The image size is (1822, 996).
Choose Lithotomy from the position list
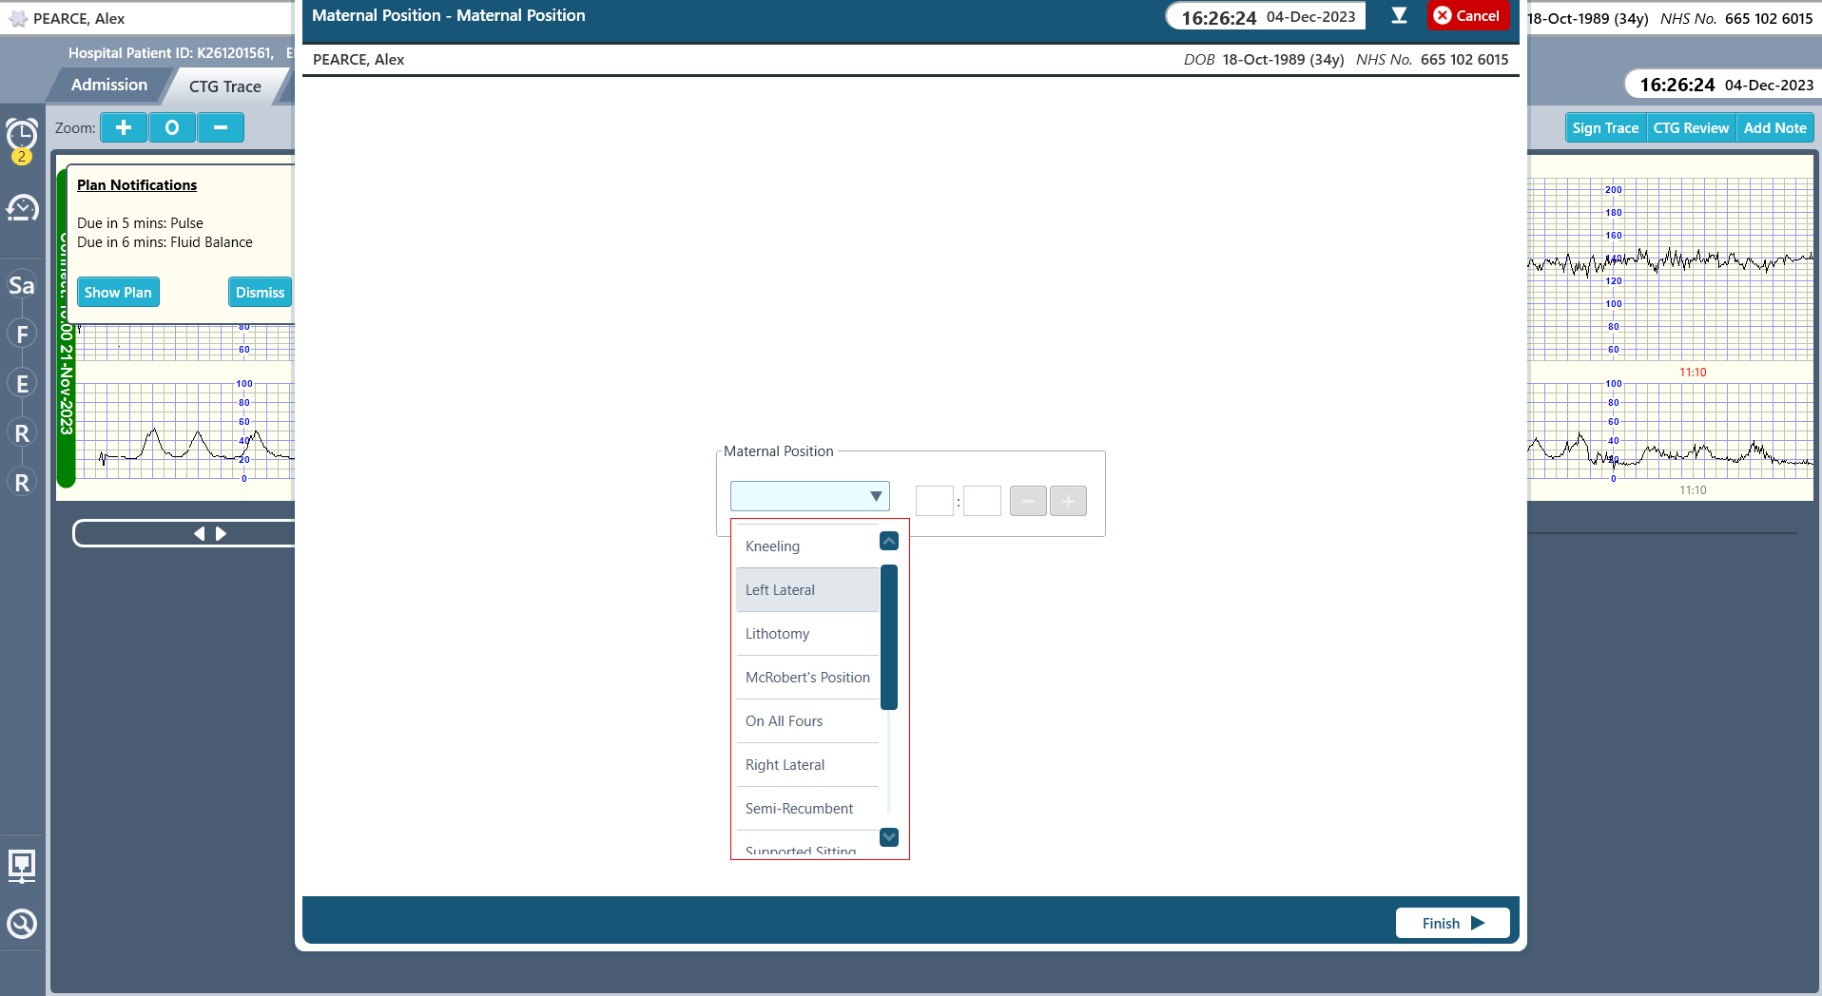pos(807,634)
